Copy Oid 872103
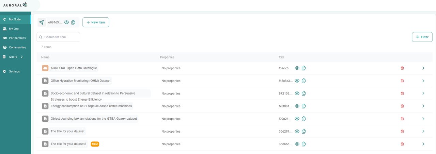Viewport: 436px width, 154px height. 303,93
